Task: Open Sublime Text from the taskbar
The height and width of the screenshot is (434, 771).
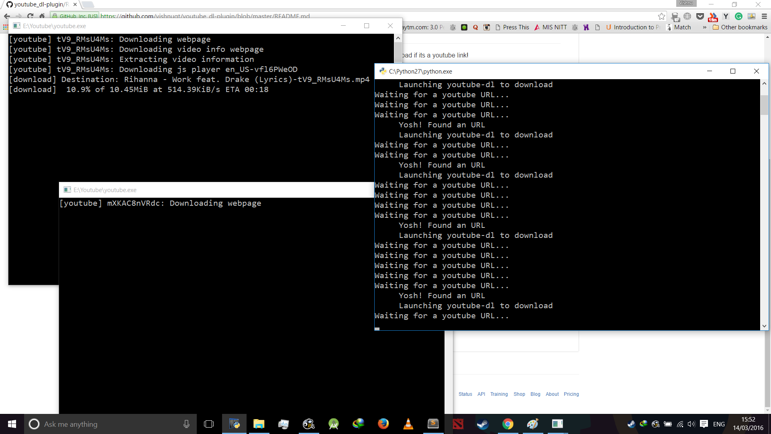Action: tap(433, 424)
